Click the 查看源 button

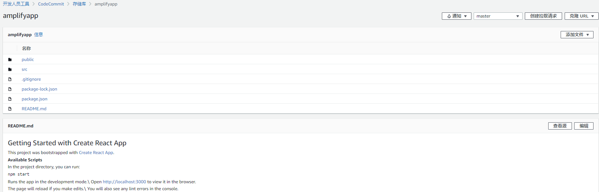pos(560,126)
